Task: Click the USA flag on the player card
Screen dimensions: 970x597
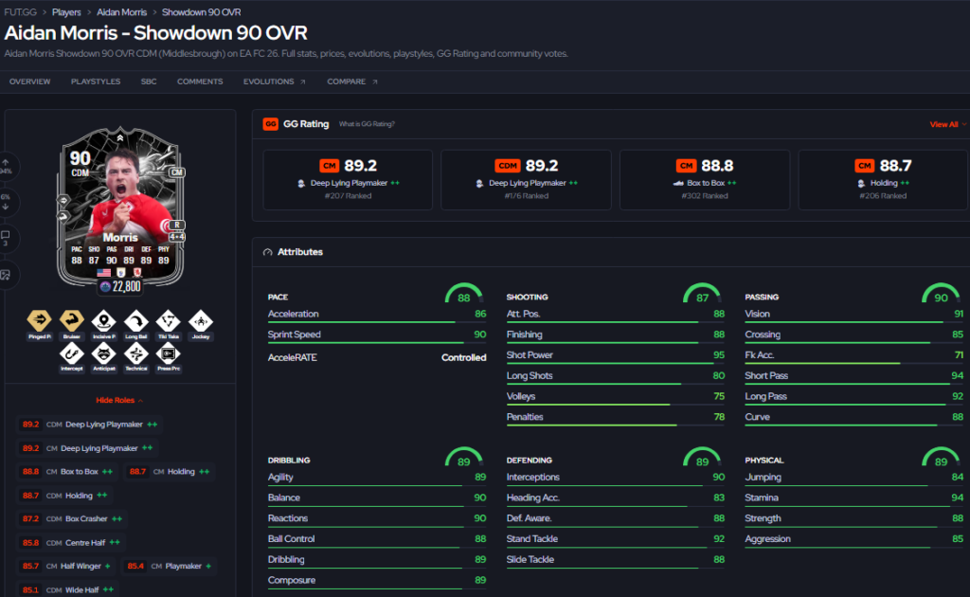Action: (x=104, y=273)
